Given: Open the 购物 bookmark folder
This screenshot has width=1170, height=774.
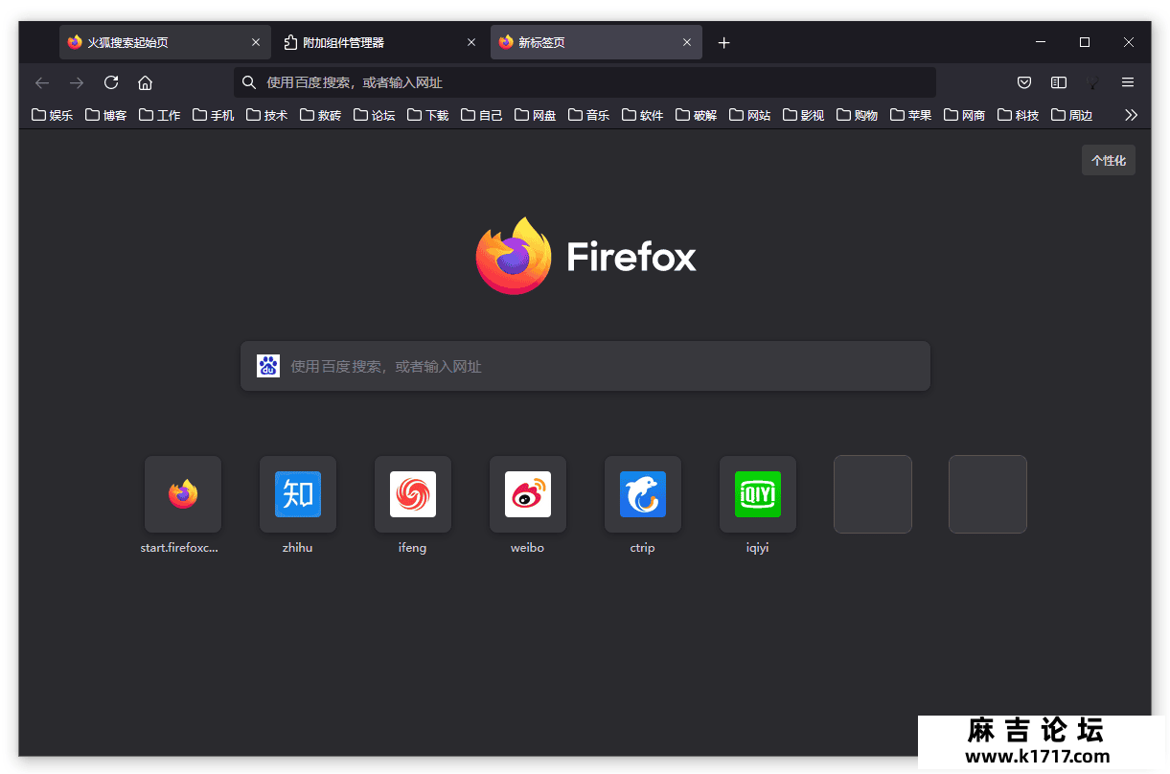Looking at the screenshot, I should click(x=857, y=115).
